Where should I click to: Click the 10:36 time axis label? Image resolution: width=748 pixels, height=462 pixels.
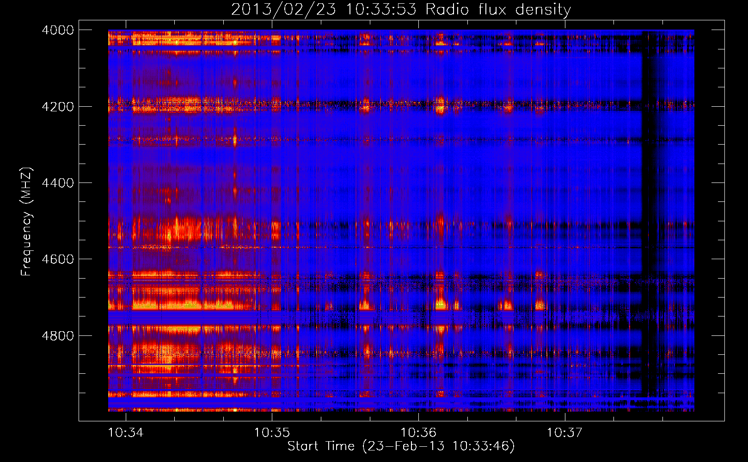[418, 432]
